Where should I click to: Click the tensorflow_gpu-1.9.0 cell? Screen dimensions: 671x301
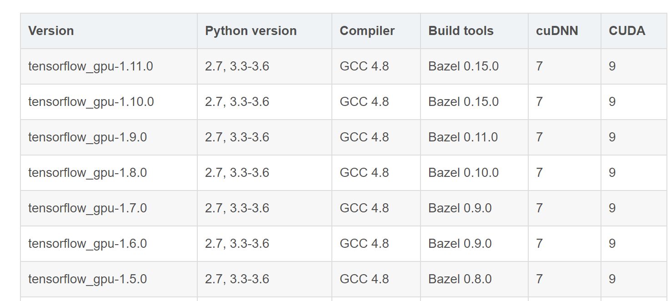109,137
